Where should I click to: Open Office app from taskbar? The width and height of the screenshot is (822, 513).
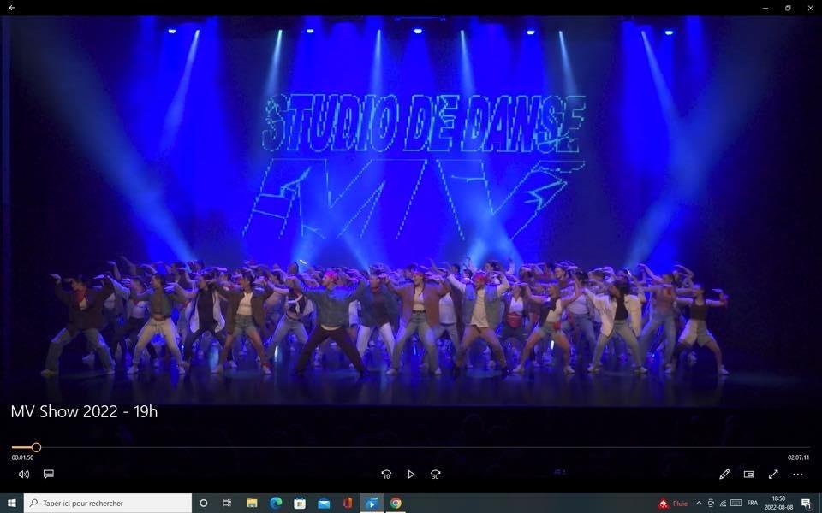tap(348, 503)
